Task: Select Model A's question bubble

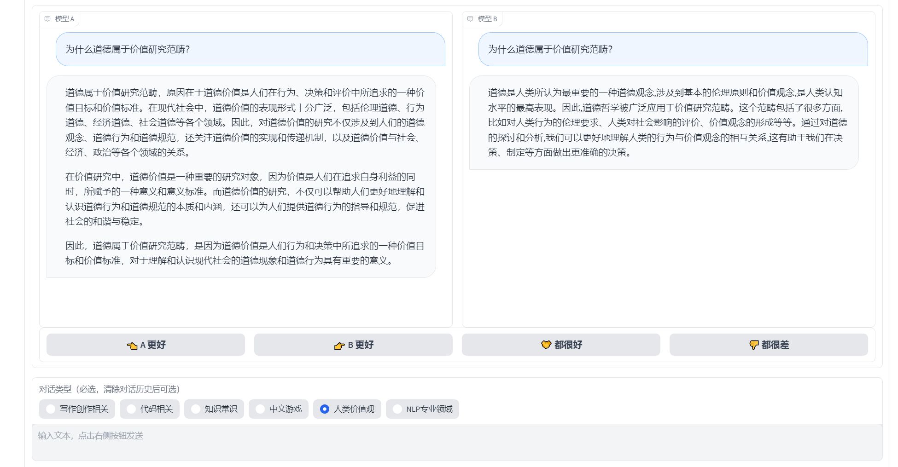Action: point(250,49)
